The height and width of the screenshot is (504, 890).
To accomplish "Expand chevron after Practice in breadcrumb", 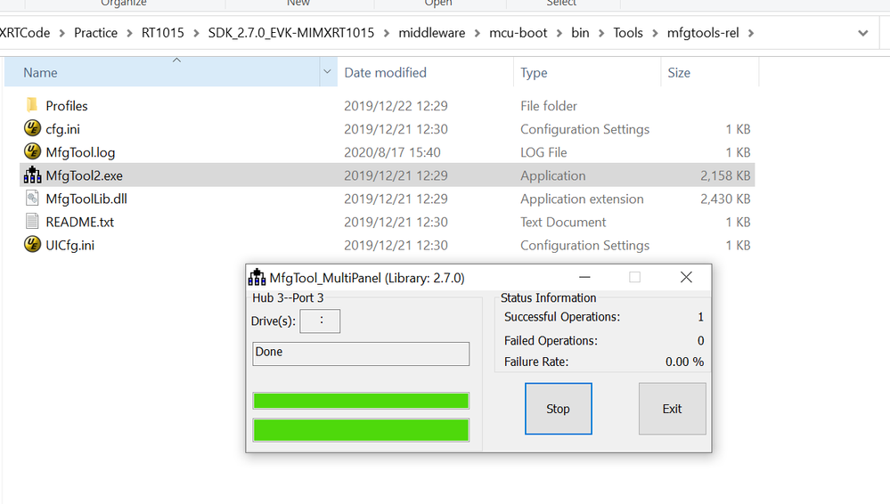I will [129, 33].
